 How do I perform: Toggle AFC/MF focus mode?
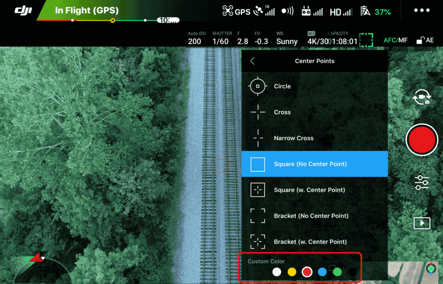[x=395, y=40]
